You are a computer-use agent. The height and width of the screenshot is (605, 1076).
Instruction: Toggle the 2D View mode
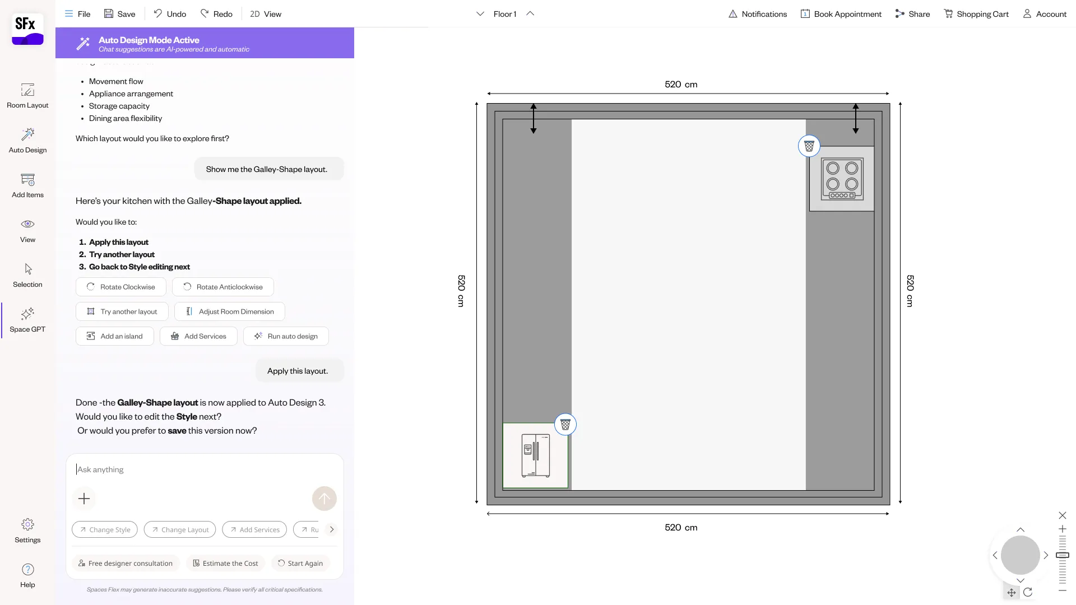click(x=266, y=14)
